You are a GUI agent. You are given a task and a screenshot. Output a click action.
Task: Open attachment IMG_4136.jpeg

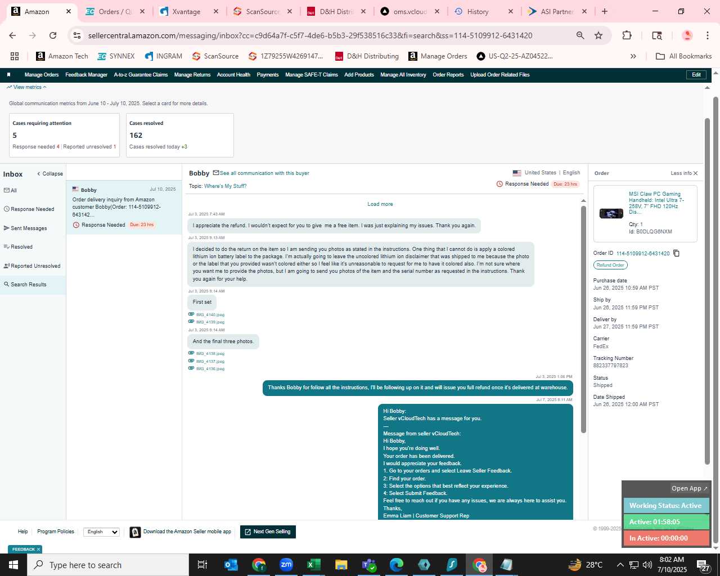coord(210,368)
